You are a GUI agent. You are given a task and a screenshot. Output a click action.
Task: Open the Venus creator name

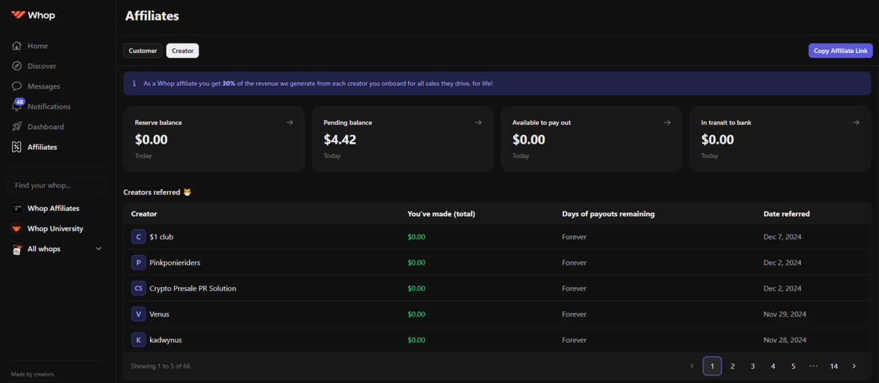coord(159,314)
